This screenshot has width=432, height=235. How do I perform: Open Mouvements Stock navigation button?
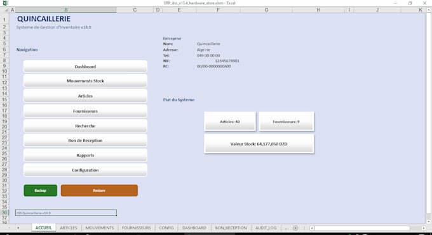point(85,81)
